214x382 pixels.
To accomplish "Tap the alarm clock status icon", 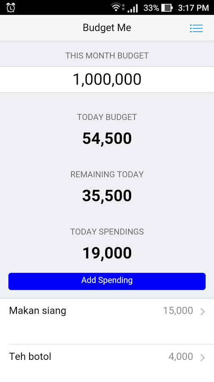I will (11, 8).
